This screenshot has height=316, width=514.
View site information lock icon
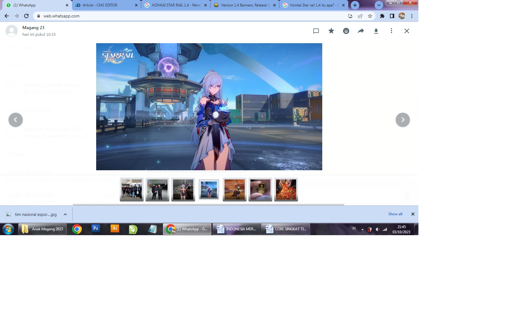(x=38, y=16)
